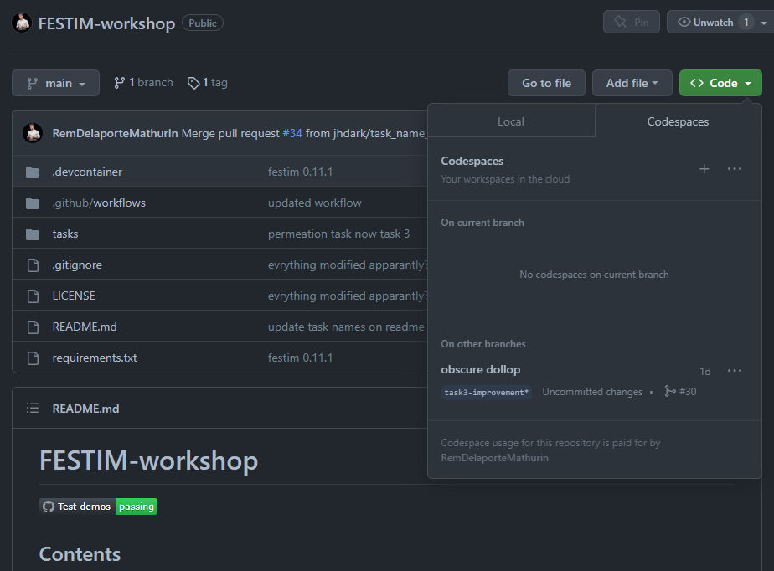Viewport: 774px width, 571px height.
Task: Create a new codespace with plus icon
Action: pos(704,169)
